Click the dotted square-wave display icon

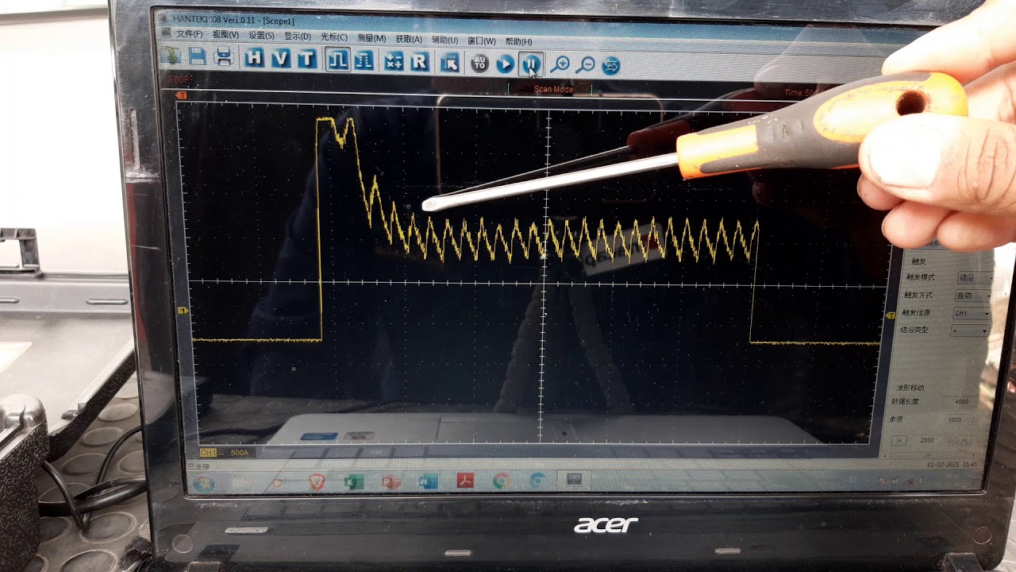364,60
